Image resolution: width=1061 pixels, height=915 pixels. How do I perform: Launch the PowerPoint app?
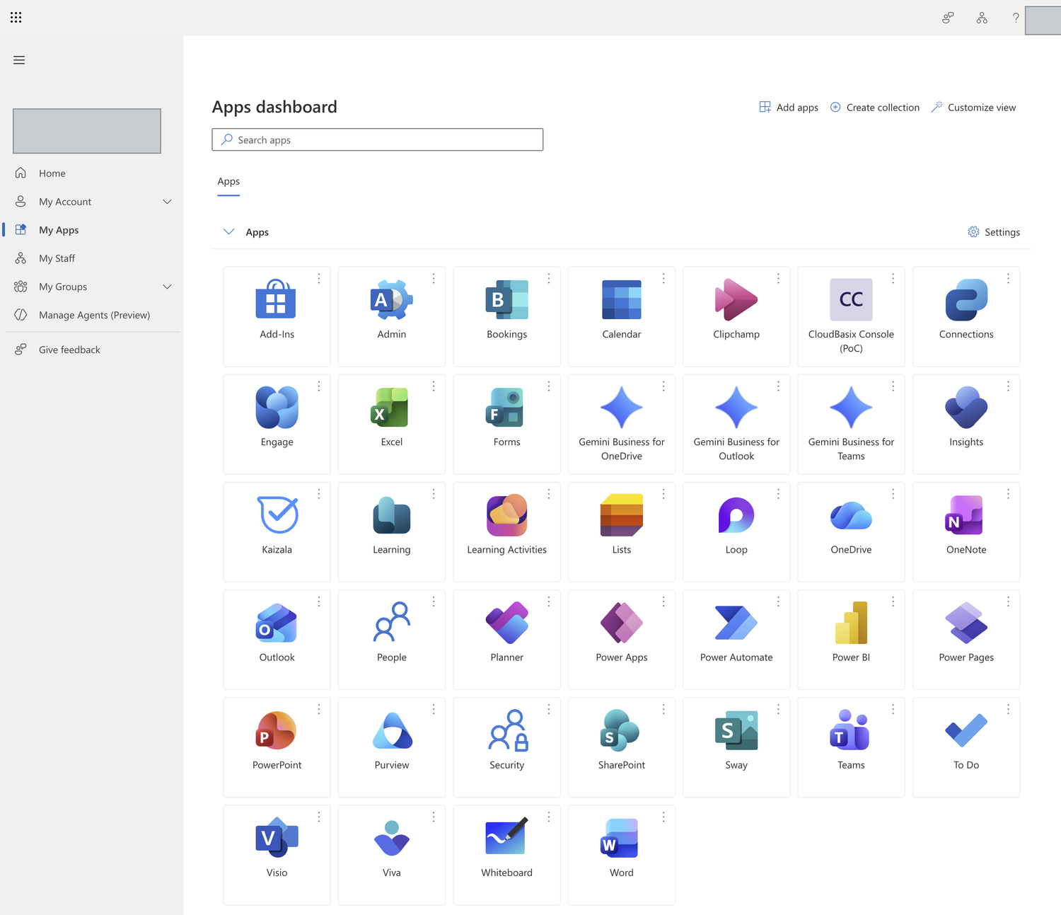(277, 747)
